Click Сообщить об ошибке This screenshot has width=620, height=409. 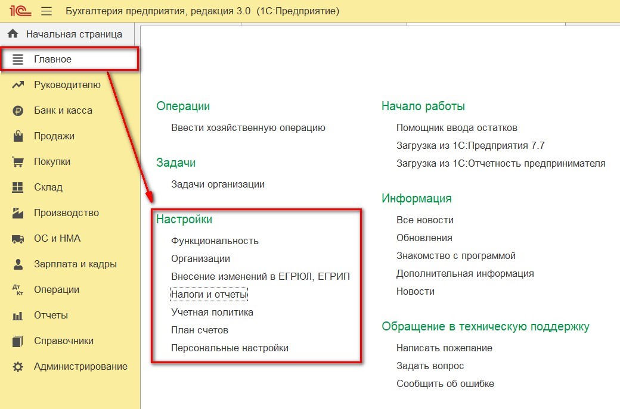click(445, 384)
